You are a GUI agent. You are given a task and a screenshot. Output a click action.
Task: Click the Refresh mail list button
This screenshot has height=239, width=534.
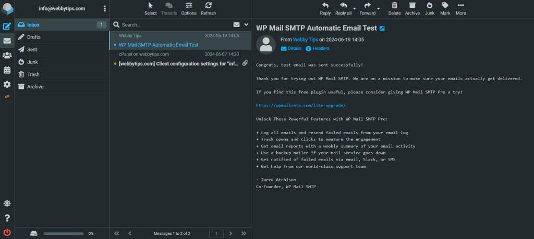click(208, 8)
